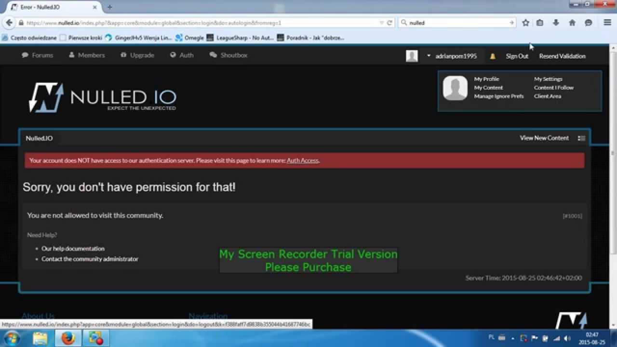Viewport: 617px width, 347px height.
Task: Open the network signal tray icon
Action: [x=556, y=338]
